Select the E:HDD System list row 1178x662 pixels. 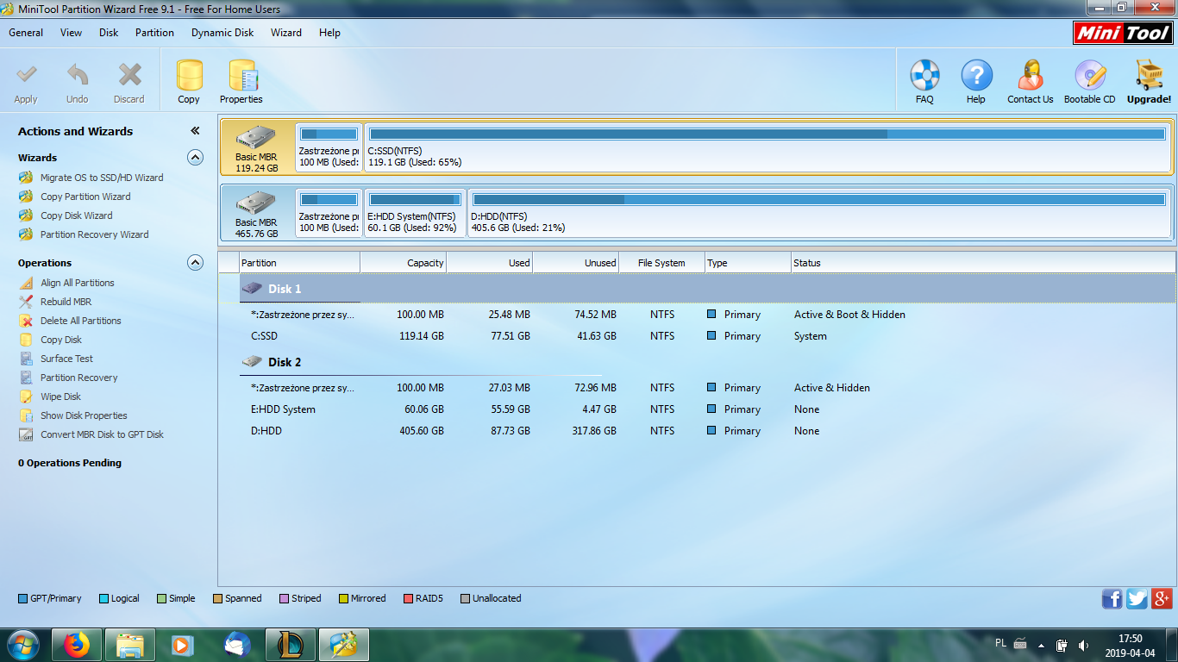707,409
